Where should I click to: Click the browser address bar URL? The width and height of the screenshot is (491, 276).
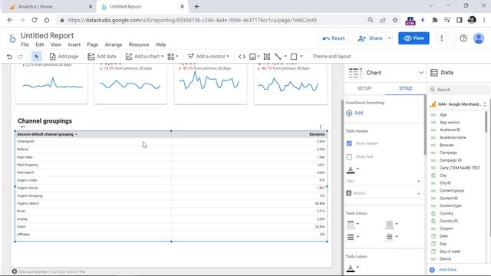point(193,20)
